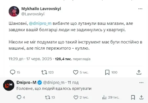Open the tweet timestamp 17 черв. 2025
Screen dimensions: 148x103
pos(39,59)
